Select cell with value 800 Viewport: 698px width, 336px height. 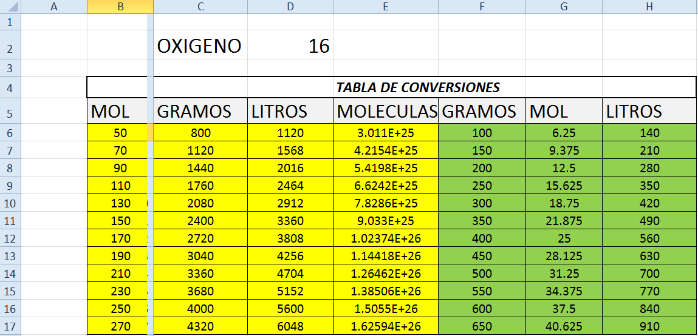[x=200, y=132]
